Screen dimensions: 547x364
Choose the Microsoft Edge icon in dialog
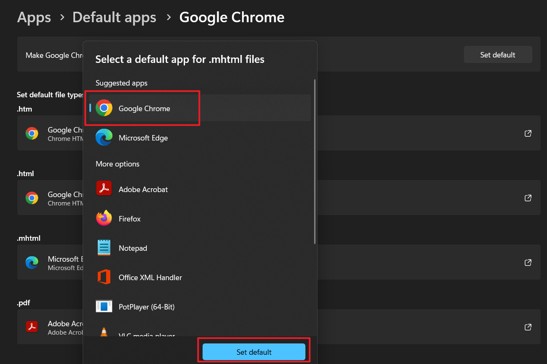coord(104,138)
